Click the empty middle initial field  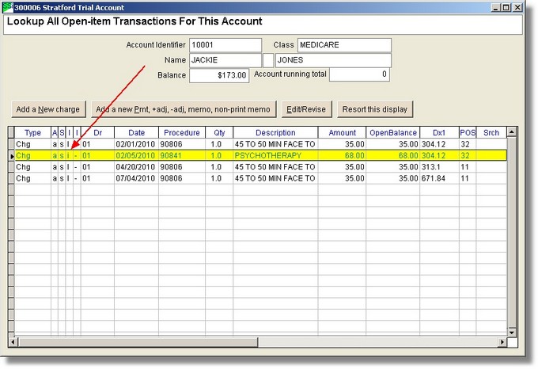point(268,60)
